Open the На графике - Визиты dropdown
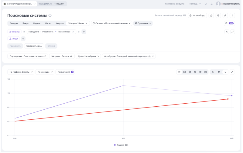Image resolution: width=243 pixels, height=153 pixels. click(21, 72)
